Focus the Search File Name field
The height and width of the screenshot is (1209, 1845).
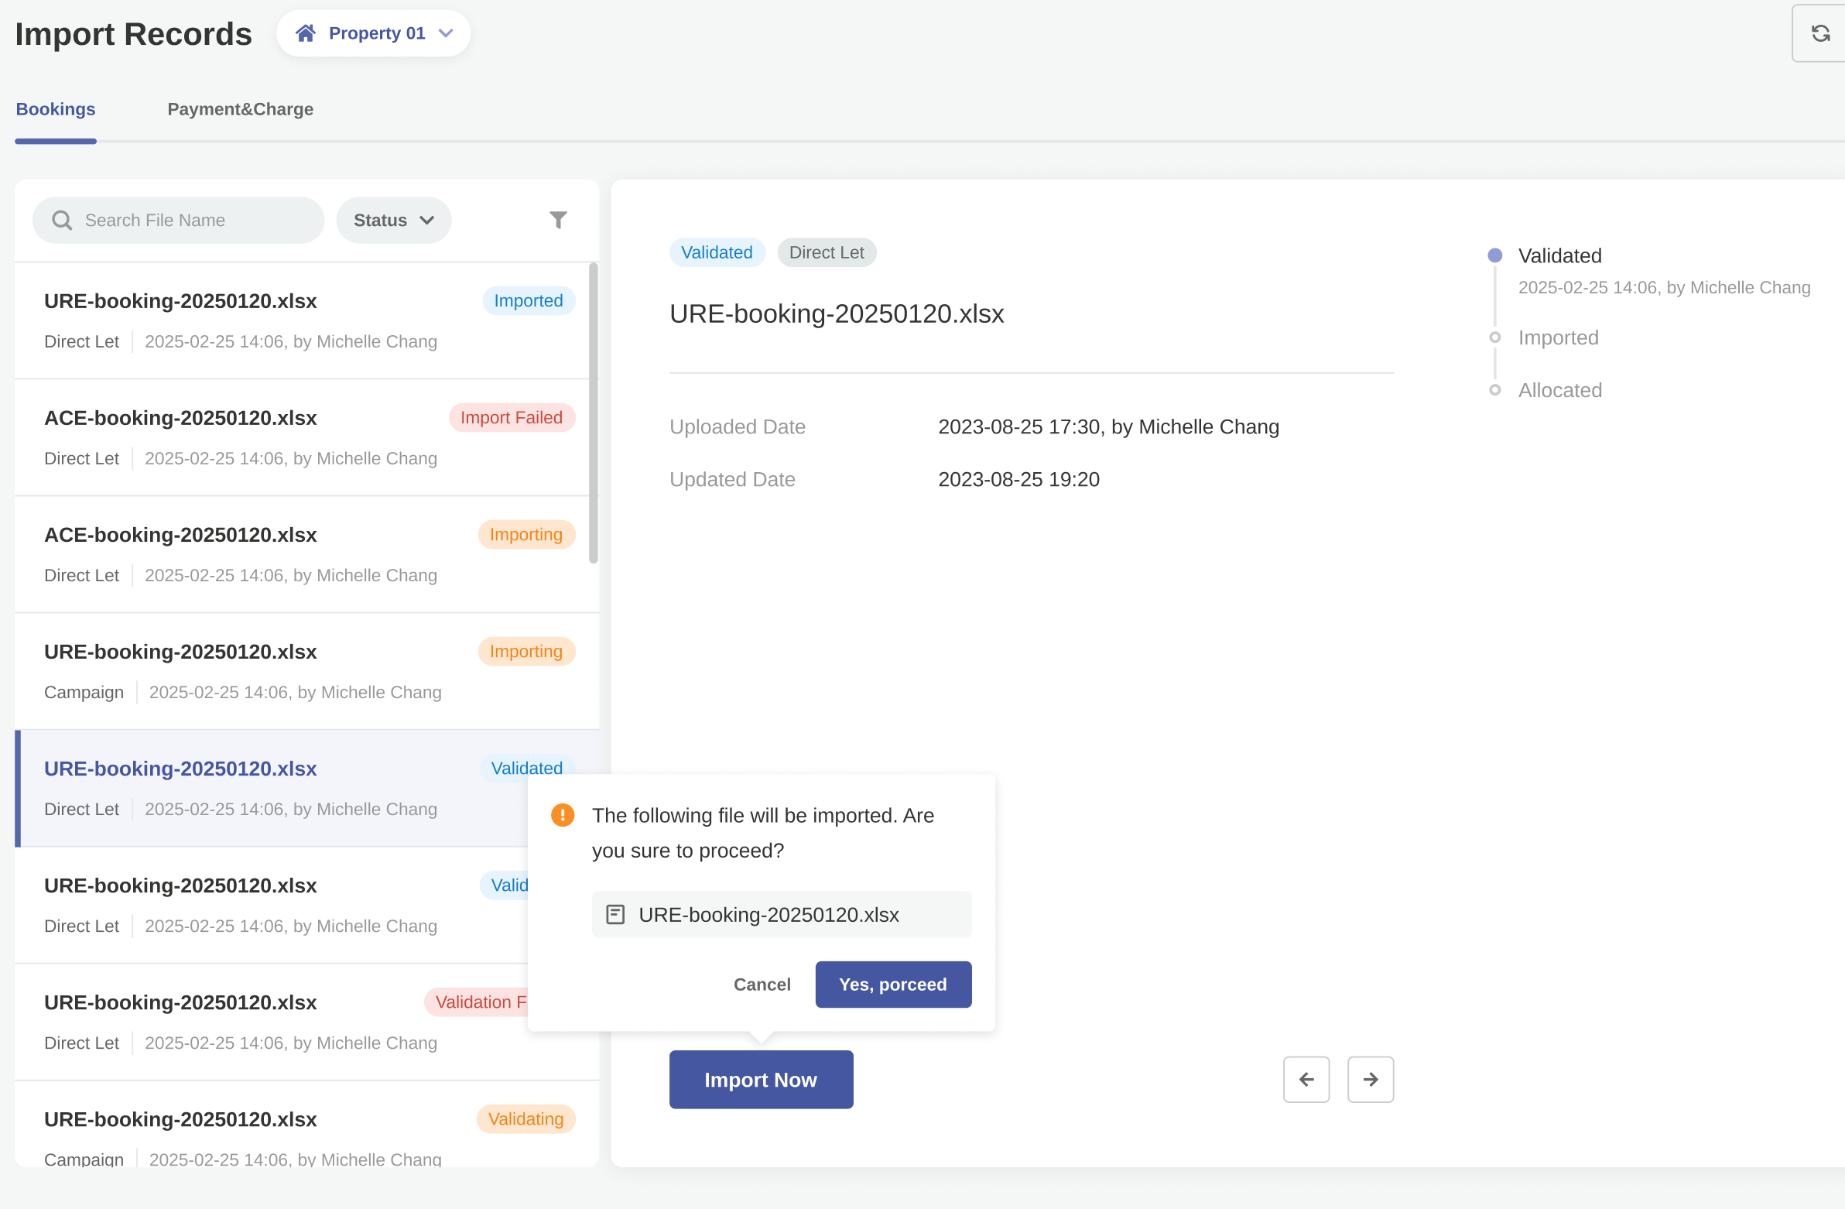(193, 221)
